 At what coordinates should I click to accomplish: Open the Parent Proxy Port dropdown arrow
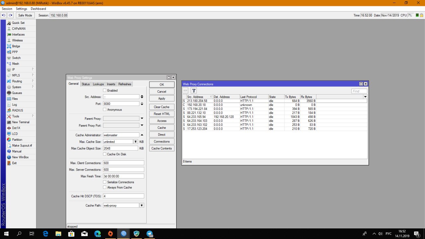click(x=142, y=125)
